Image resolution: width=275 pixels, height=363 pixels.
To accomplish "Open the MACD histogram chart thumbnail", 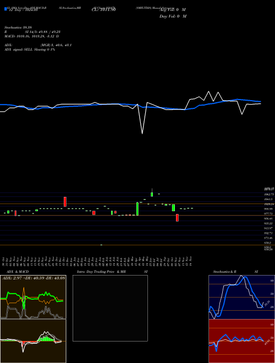I will click(33, 341).
